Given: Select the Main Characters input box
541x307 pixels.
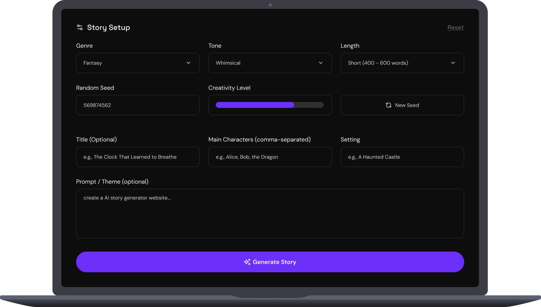Looking at the screenshot, I should (270, 157).
